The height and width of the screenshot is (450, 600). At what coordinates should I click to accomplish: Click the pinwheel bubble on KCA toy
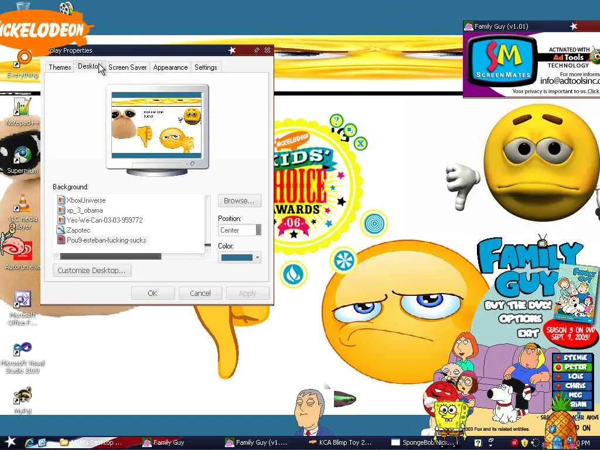(x=343, y=261)
